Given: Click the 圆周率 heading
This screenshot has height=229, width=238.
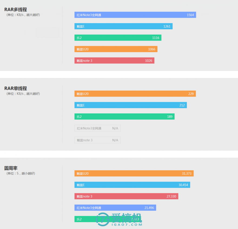Looking at the screenshot, I should (11, 168).
